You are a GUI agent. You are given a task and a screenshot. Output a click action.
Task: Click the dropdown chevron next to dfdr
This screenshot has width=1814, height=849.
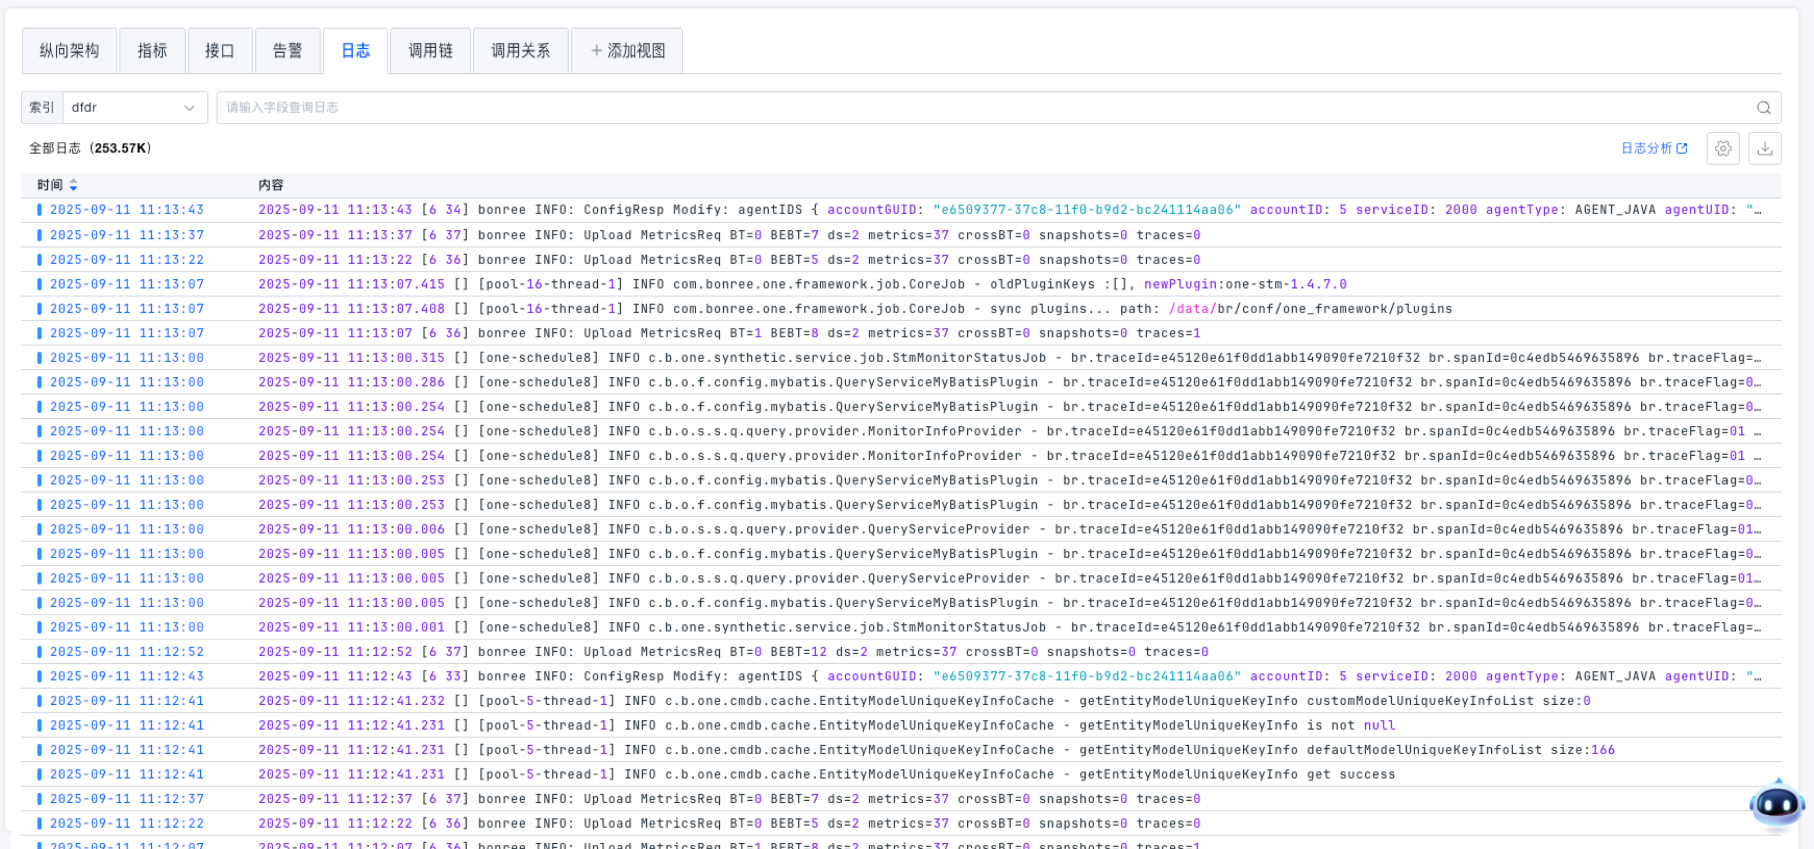coord(189,108)
